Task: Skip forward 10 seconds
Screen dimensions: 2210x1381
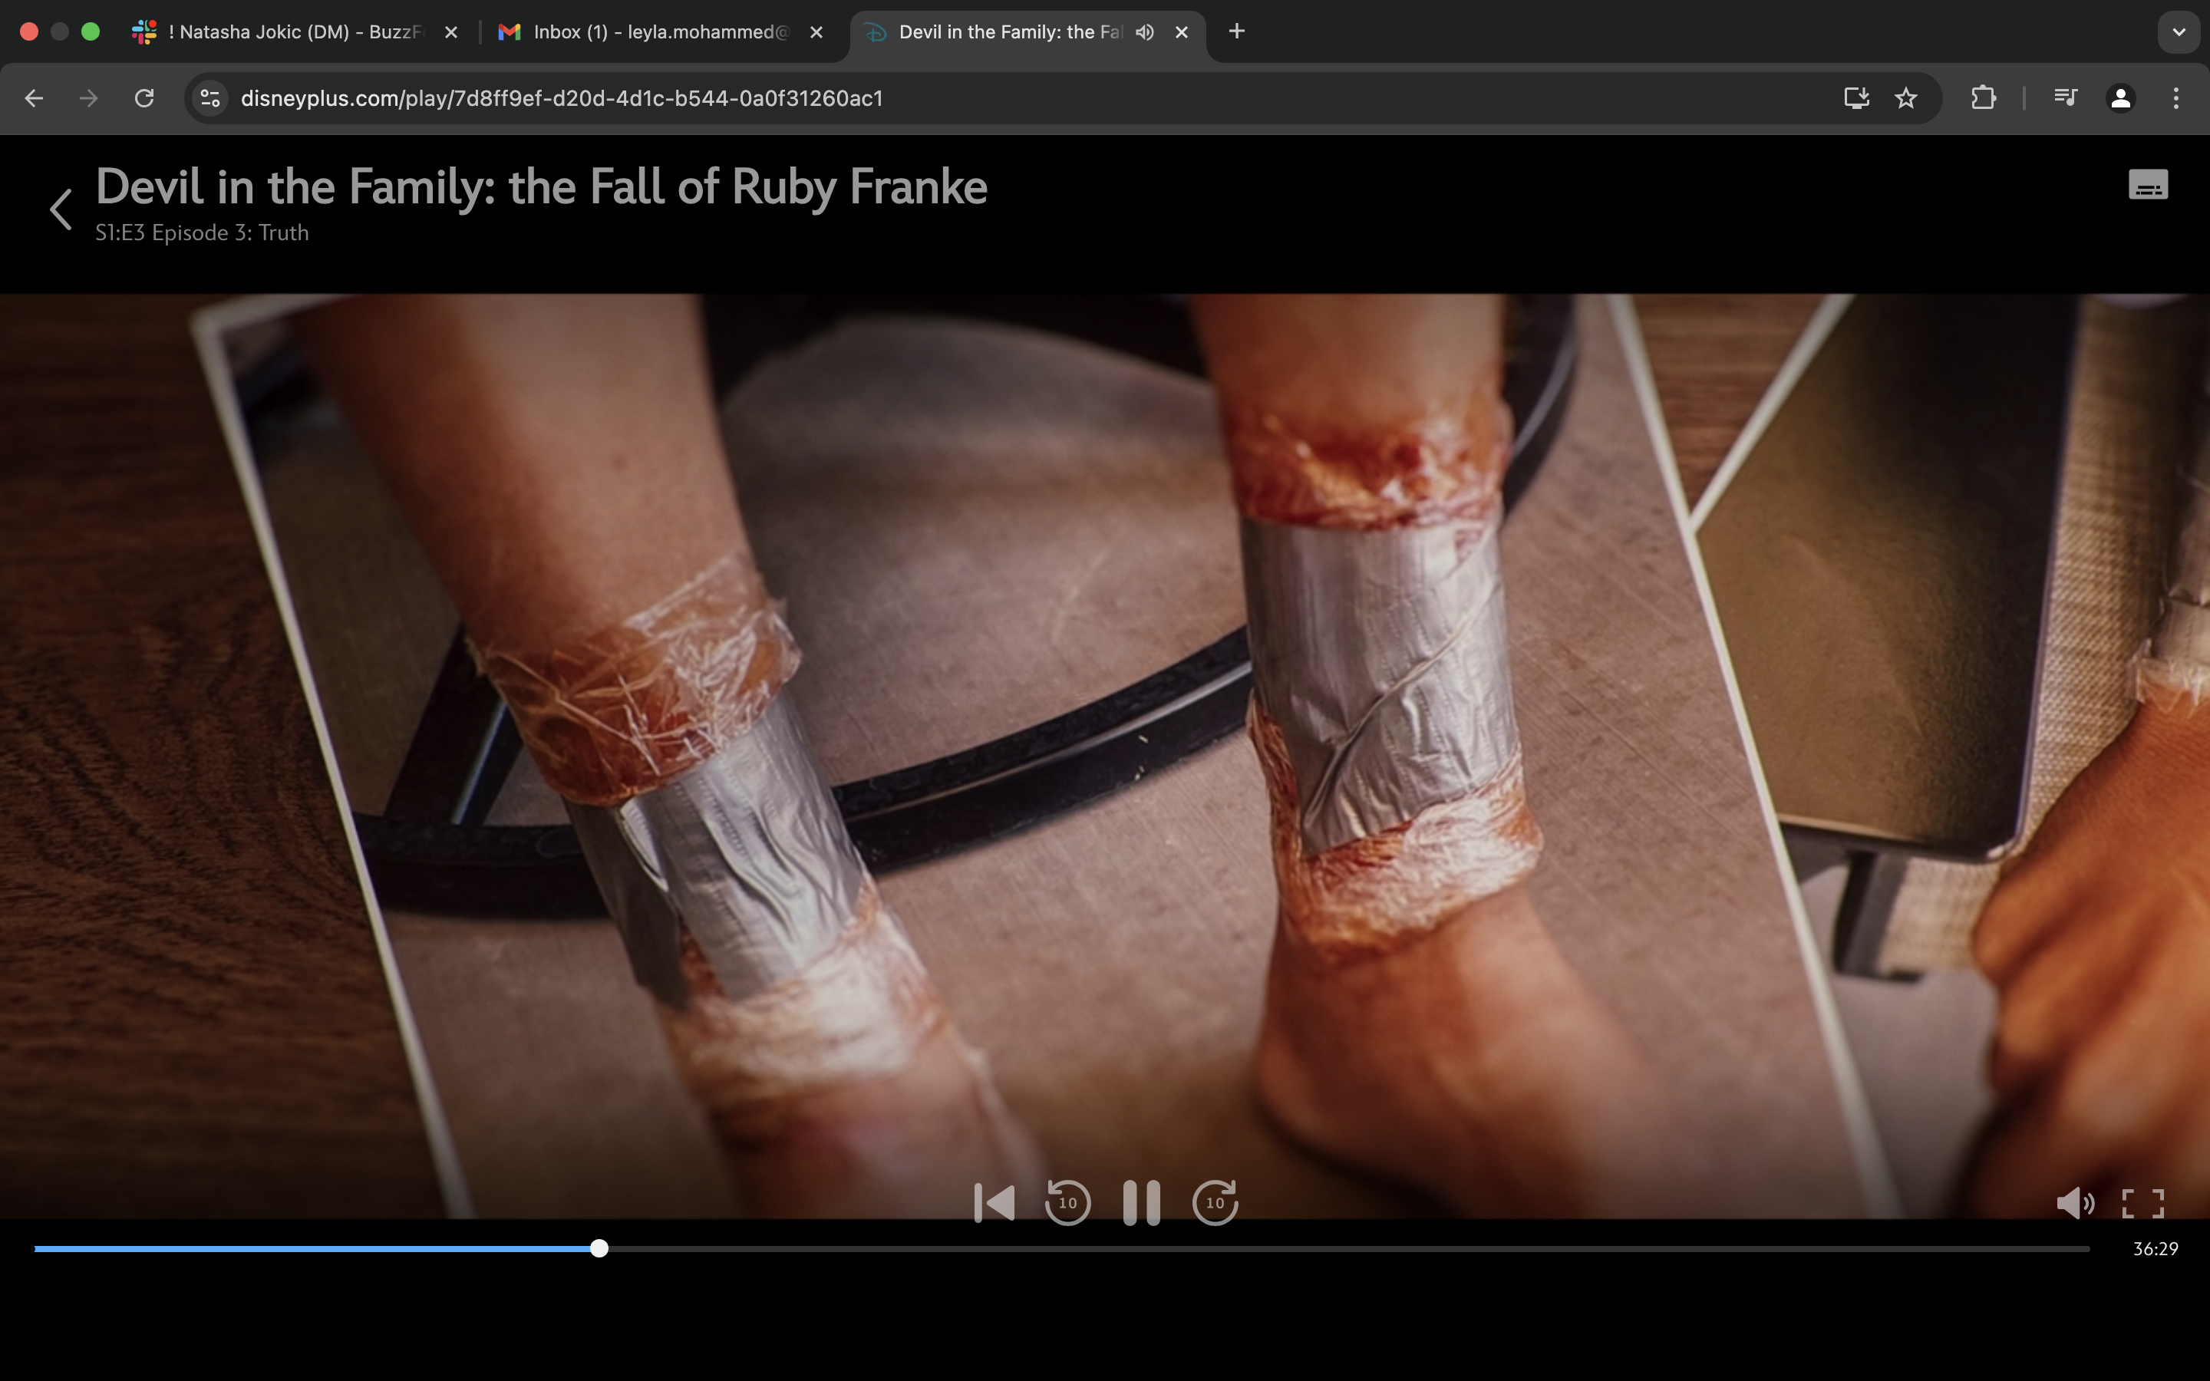Action: (1215, 1202)
